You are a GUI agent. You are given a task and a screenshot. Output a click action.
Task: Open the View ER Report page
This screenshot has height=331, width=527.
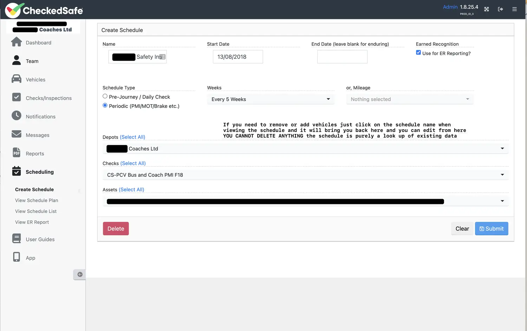(x=32, y=222)
